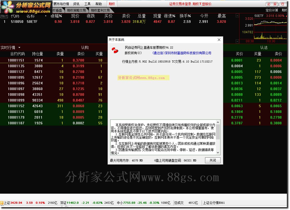Switch to the 期权看盘 tab
The height and width of the screenshot is (210, 290).
click(57, 10)
